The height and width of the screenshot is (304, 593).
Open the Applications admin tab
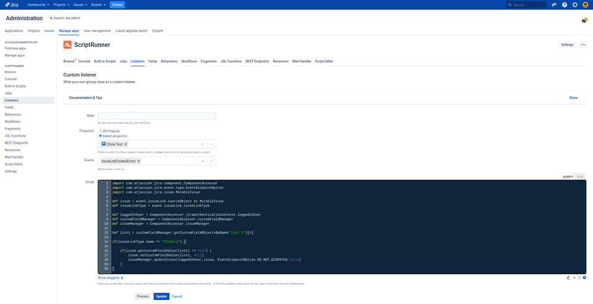[14, 31]
